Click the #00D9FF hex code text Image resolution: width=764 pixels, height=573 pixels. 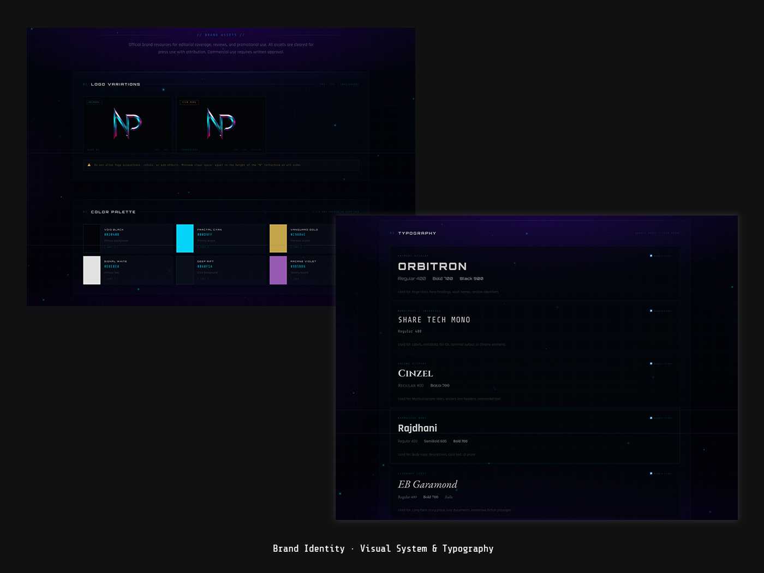pos(205,235)
